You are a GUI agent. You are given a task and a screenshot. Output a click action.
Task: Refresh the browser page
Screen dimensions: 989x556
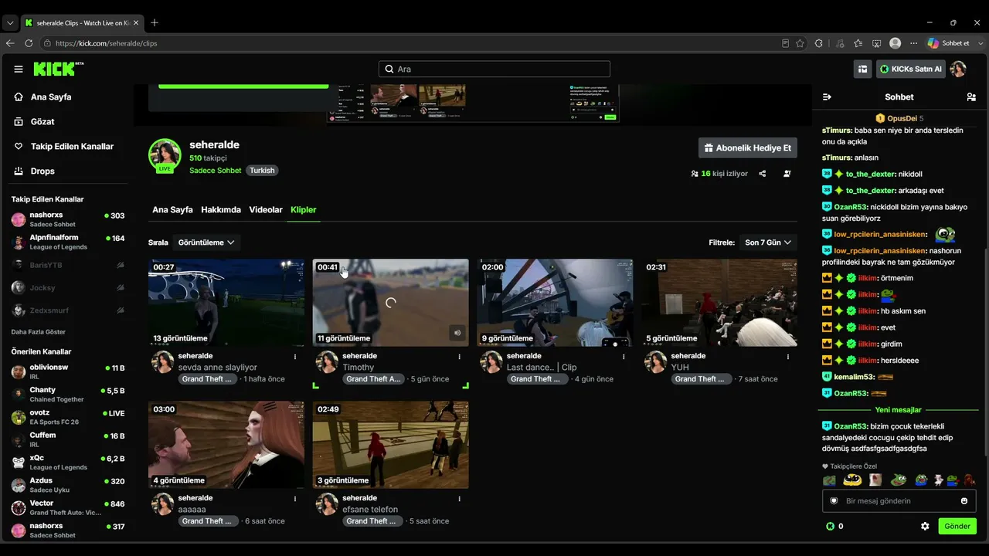(x=29, y=43)
